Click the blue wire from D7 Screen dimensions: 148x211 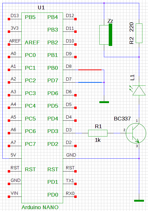click(x=90, y=82)
